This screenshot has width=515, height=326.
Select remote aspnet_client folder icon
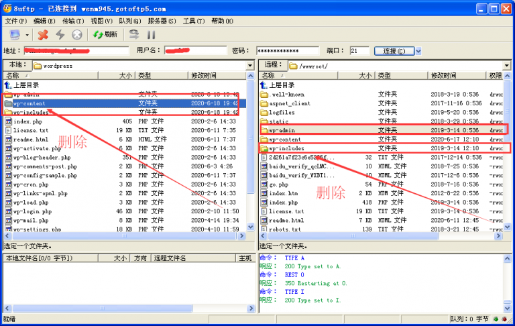[264, 103]
